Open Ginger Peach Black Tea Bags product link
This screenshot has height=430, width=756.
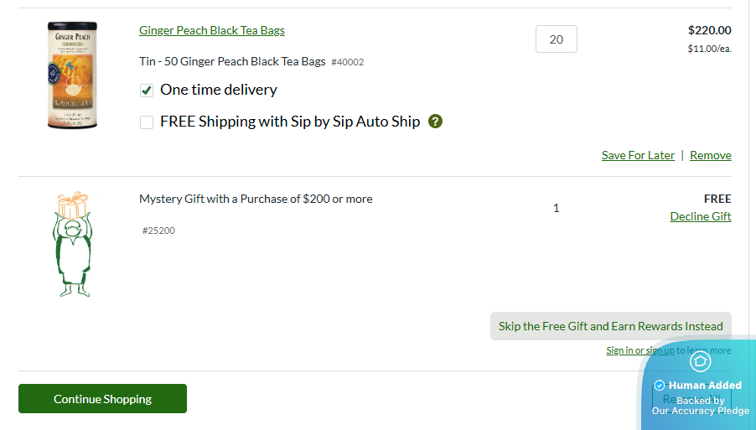(212, 30)
